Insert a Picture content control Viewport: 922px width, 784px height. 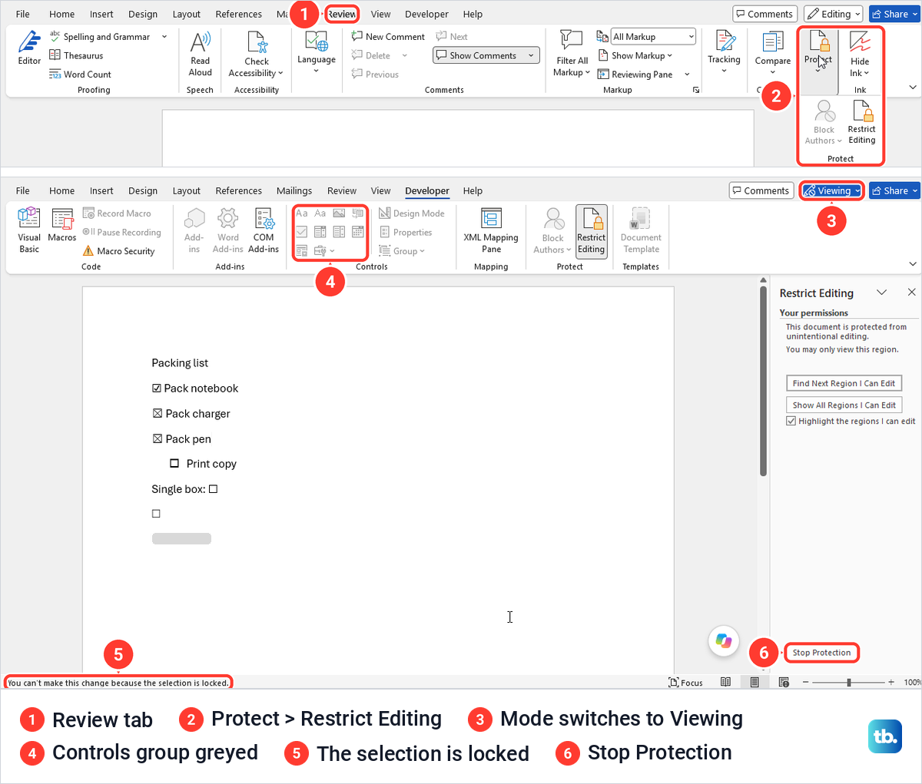click(x=339, y=213)
